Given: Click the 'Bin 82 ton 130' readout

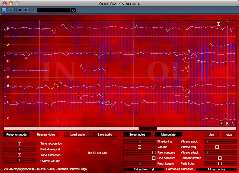Looking at the screenshot, I should point(97,153).
